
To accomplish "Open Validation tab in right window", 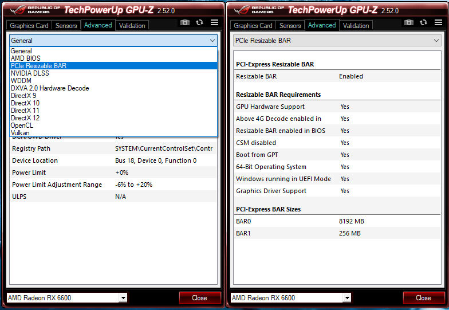I will [x=356, y=25].
